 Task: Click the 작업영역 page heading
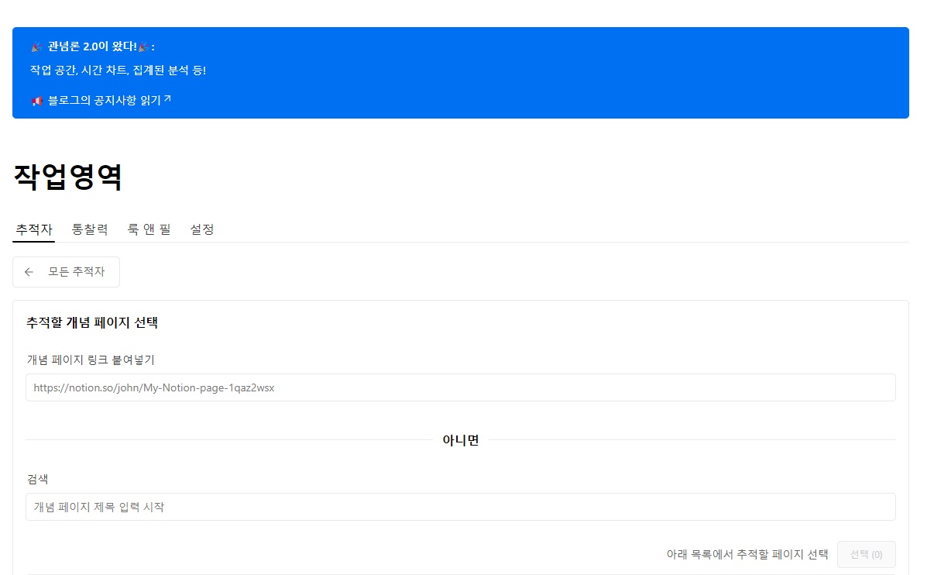click(x=67, y=177)
